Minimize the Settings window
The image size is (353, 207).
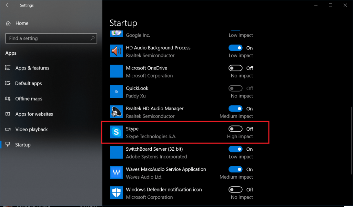coord(316,5)
